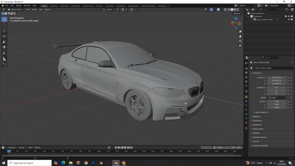The image size is (295, 166).
Task: Open Windows Start menu
Action: [4, 163]
